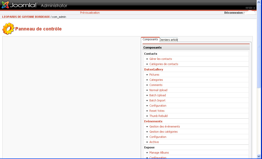Switch to the Derniers articles tab
This screenshot has height=159, width=262.
169,40
